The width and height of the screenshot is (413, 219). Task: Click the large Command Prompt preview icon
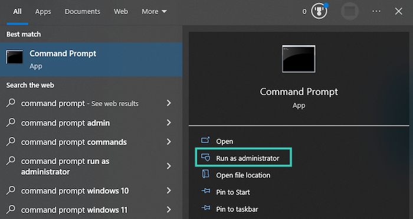tap(299, 59)
